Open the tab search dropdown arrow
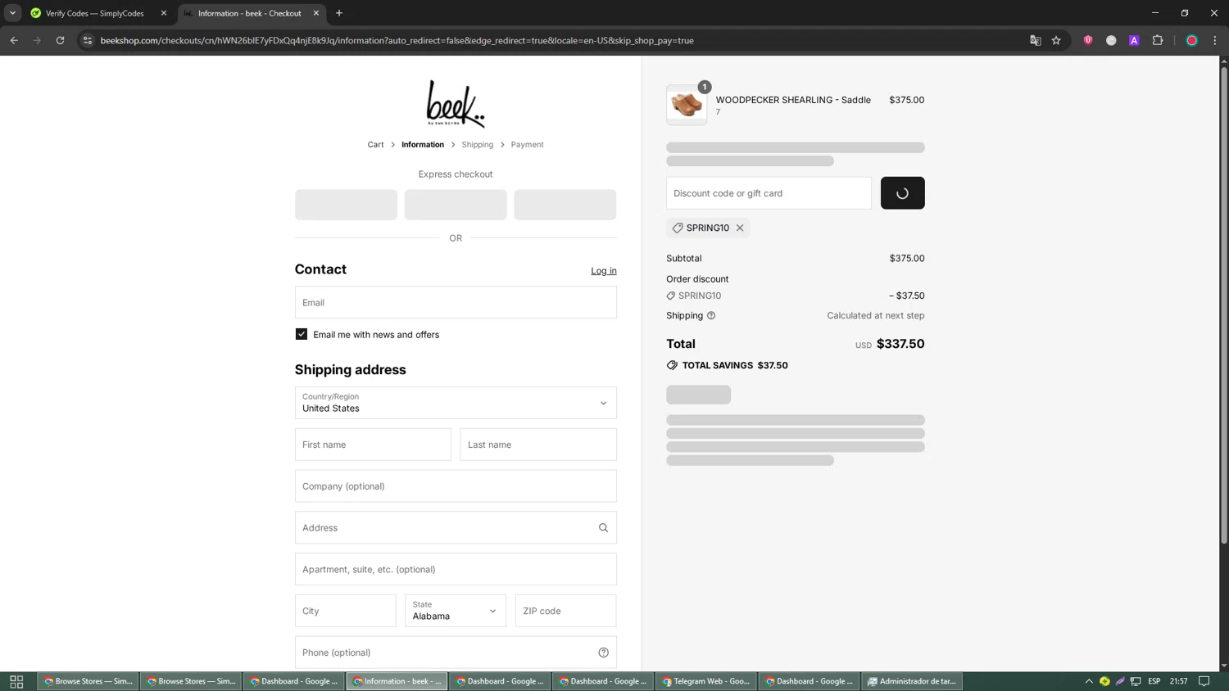1229x691 pixels. point(12,13)
